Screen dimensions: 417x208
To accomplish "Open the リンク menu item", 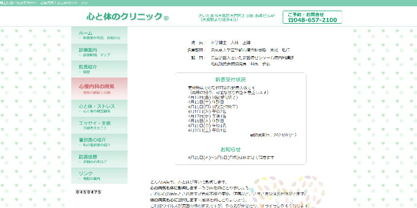I will coord(99,176).
